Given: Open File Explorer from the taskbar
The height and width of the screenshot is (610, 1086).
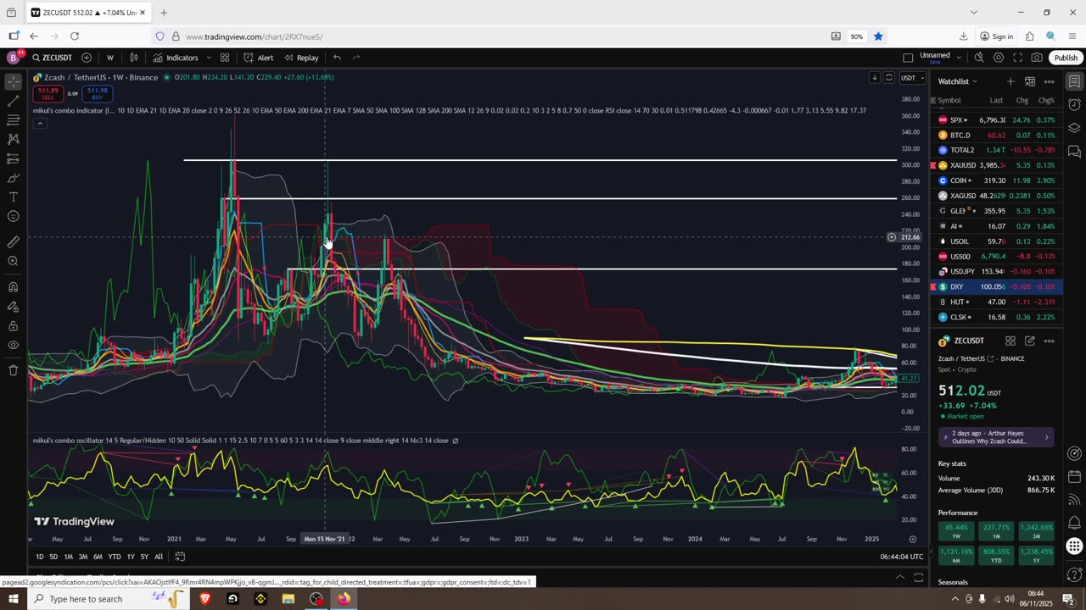Looking at the screenshot, I should [288, 599].
